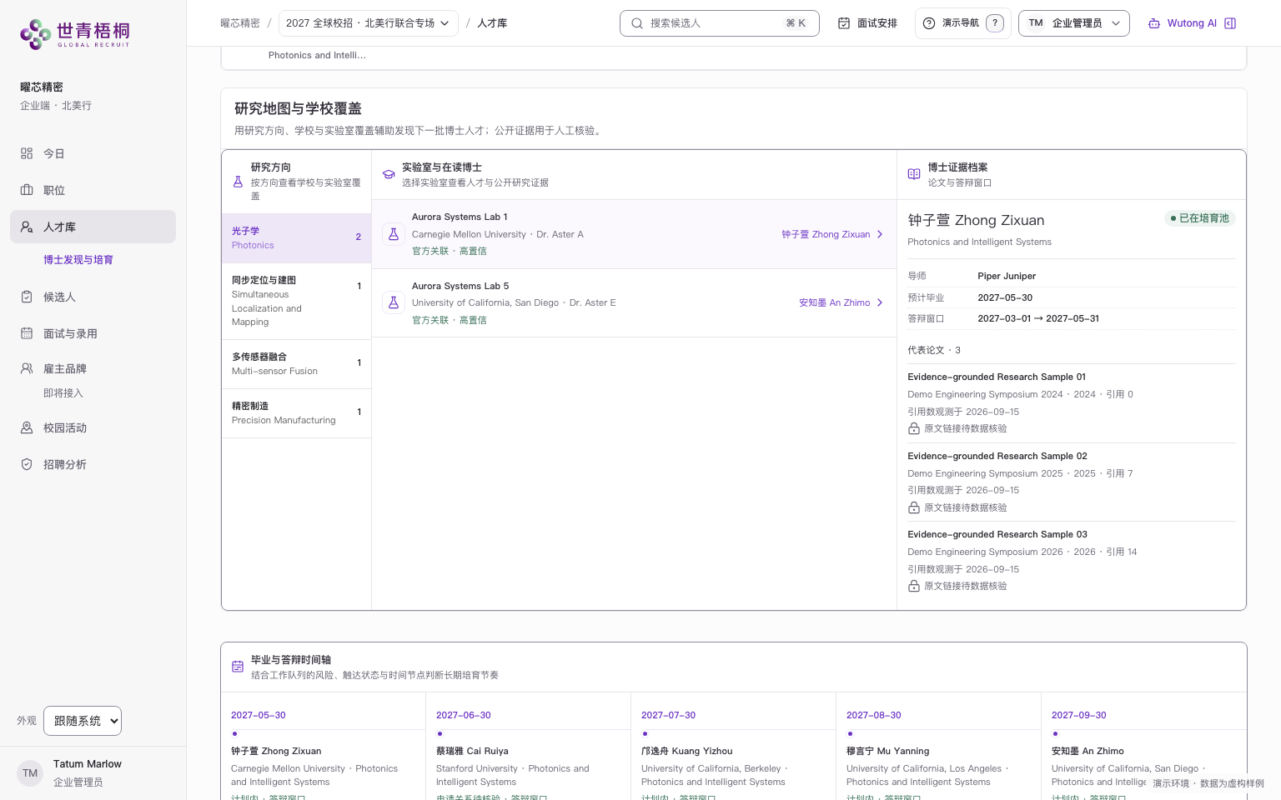
Task: Click the 搜索候选人 search field
Action: (x=720, y=23)
